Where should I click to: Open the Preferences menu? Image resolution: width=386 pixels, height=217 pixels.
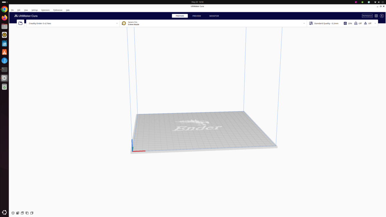(x=58, y=10)
